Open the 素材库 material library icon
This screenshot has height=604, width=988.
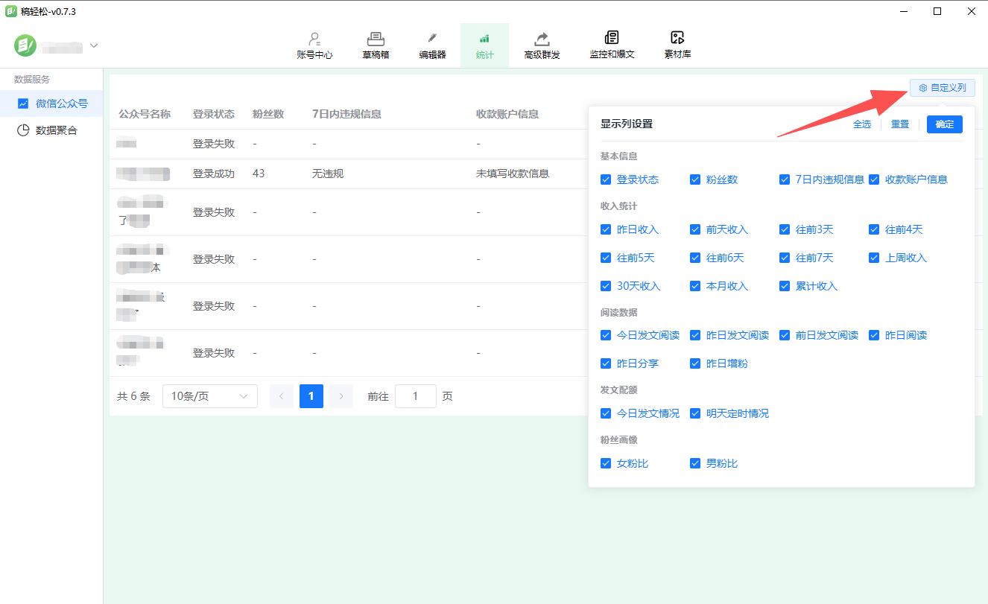[x=677, y=38]
